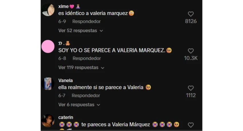Expand Ver 52 respuestas replies

pos(81,31)
